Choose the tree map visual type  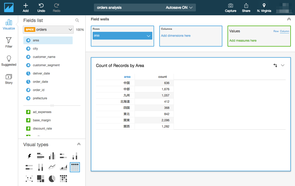point(40,178)
